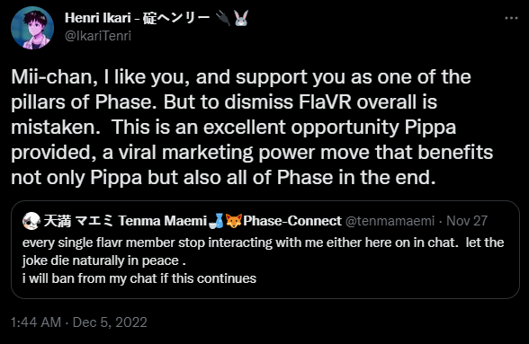Click the 'joke die naturally in peace' line
The width and height of the screenshot is (529, 344).
(x=104, y=260)
